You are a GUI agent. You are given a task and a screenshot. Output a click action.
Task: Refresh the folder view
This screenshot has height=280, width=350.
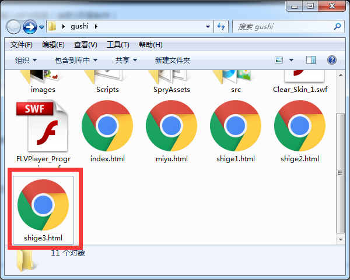point(221,27)
